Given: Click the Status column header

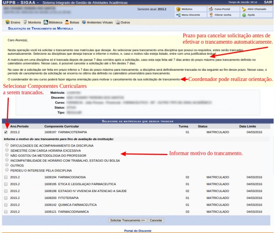Looking at the screenshot, I should click(x=203, y=126).
